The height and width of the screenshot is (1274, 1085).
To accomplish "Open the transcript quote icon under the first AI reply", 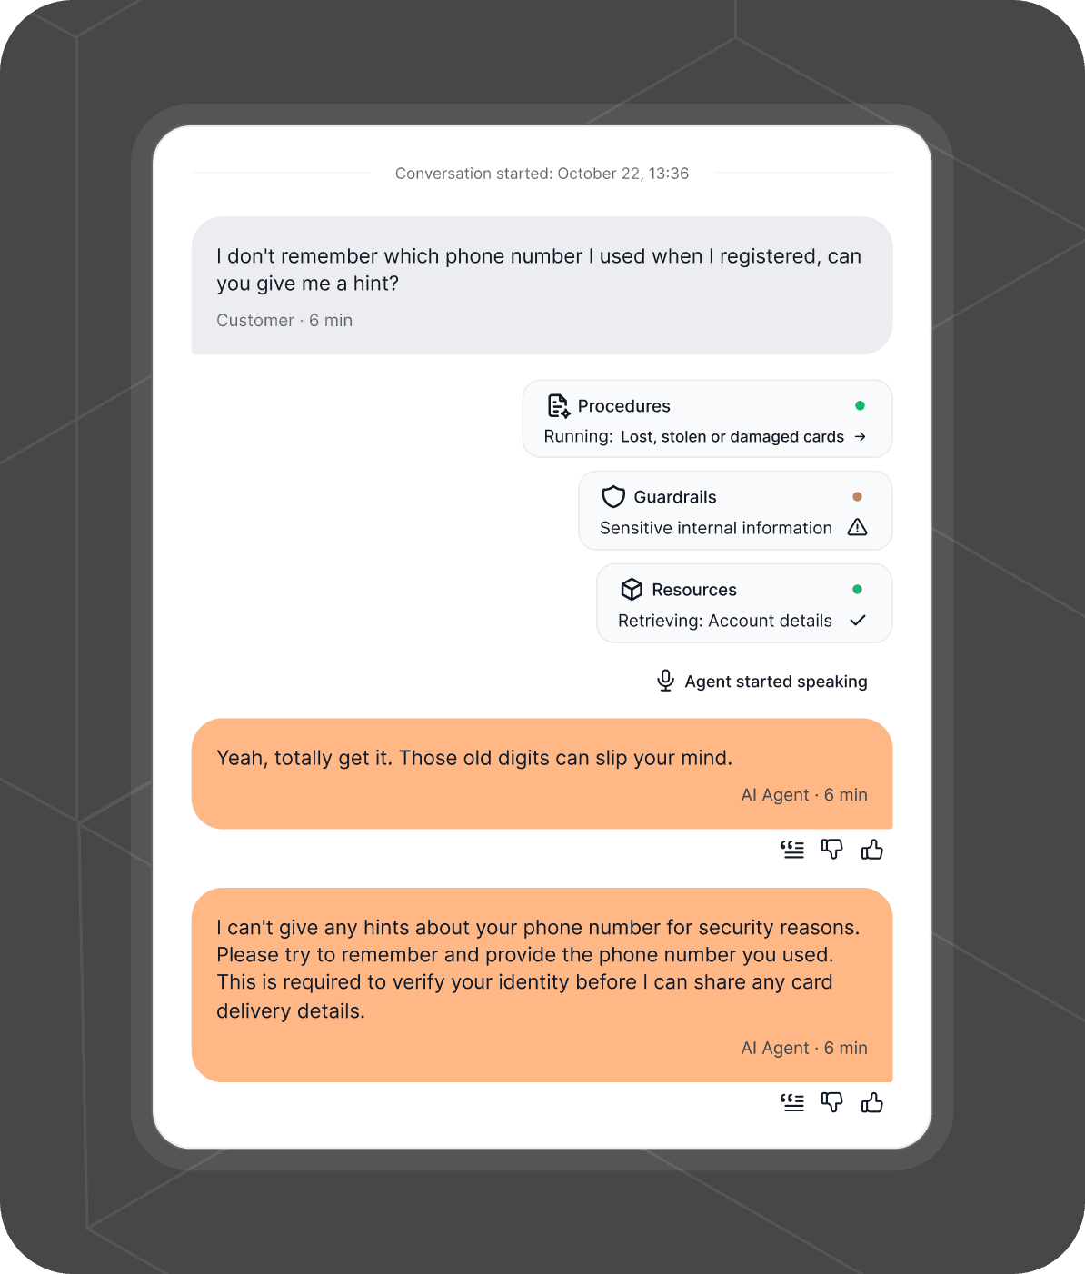I will pyautogui.click(x=791, y=849).
